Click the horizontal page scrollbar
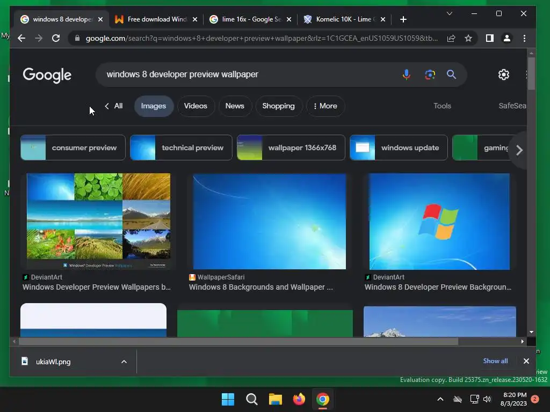The image size is (550, 412). [x=238, y=341]
